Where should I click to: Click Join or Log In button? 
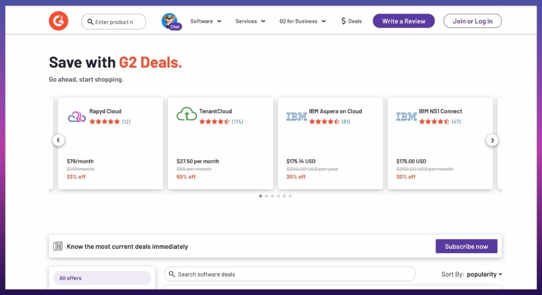pyautogui.click(x=473, y=21)
